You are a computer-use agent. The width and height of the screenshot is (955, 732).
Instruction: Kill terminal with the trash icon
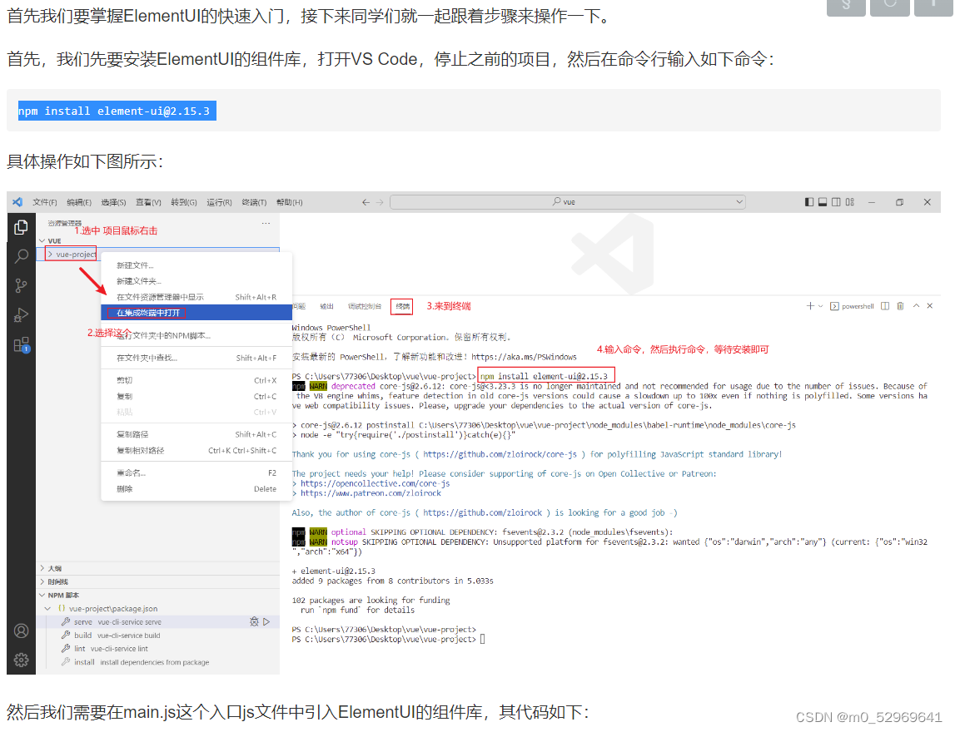pyautogui.click(x=900, y=306)
